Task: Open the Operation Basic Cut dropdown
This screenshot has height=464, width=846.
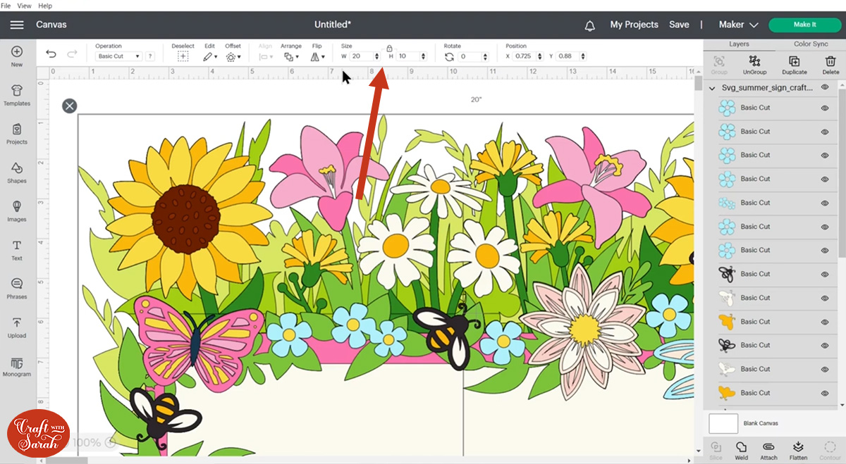Action: (x=118, y=56)
